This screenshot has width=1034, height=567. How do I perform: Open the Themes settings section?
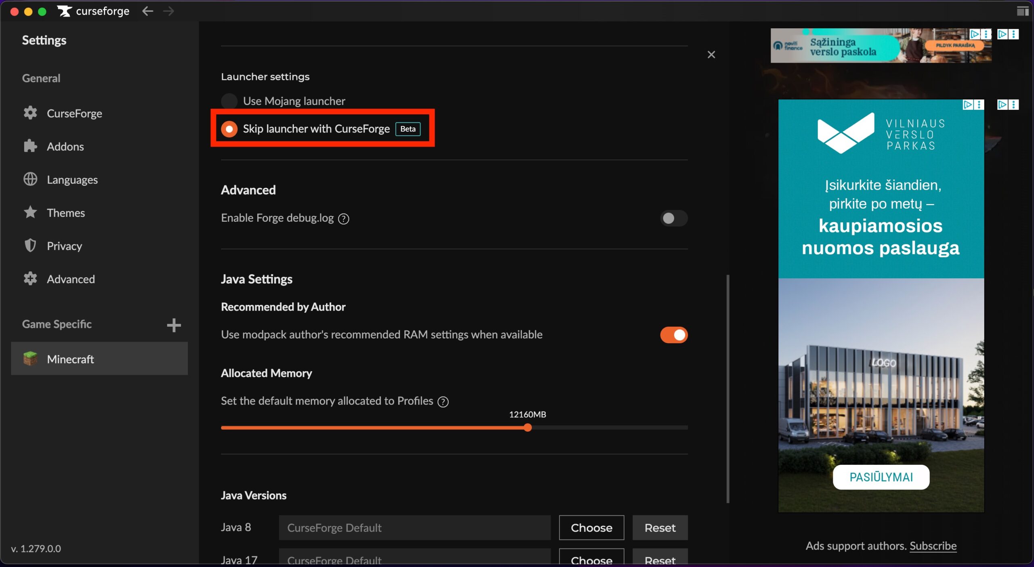point(99,213)
